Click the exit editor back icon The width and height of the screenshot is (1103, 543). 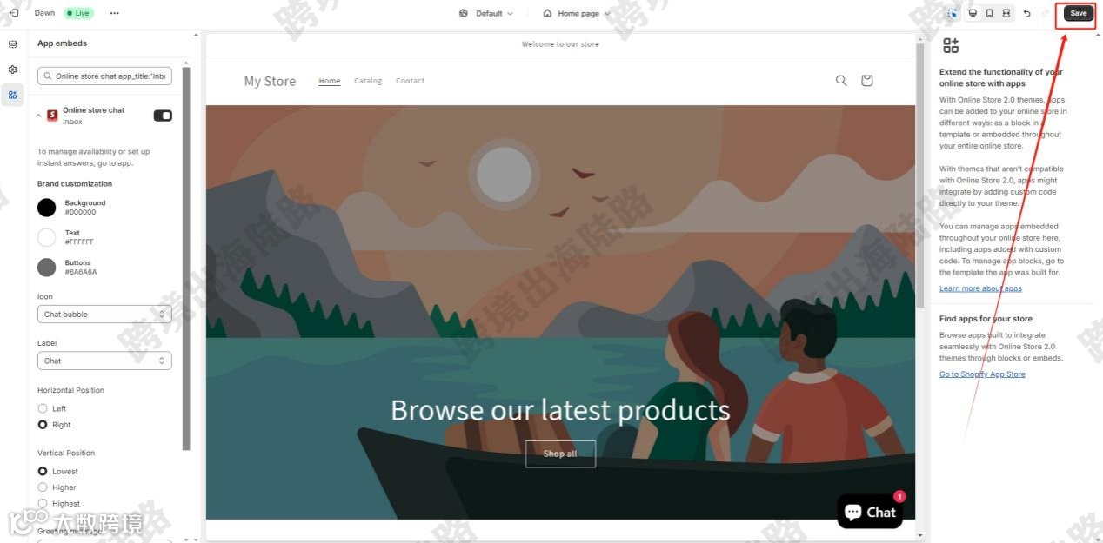point(13,13)
